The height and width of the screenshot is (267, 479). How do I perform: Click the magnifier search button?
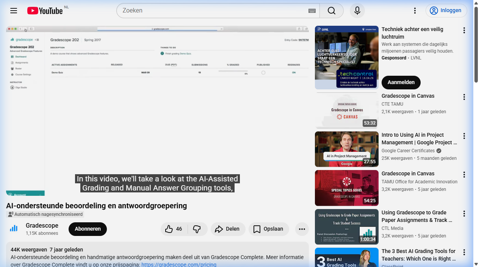pos(332,11)
